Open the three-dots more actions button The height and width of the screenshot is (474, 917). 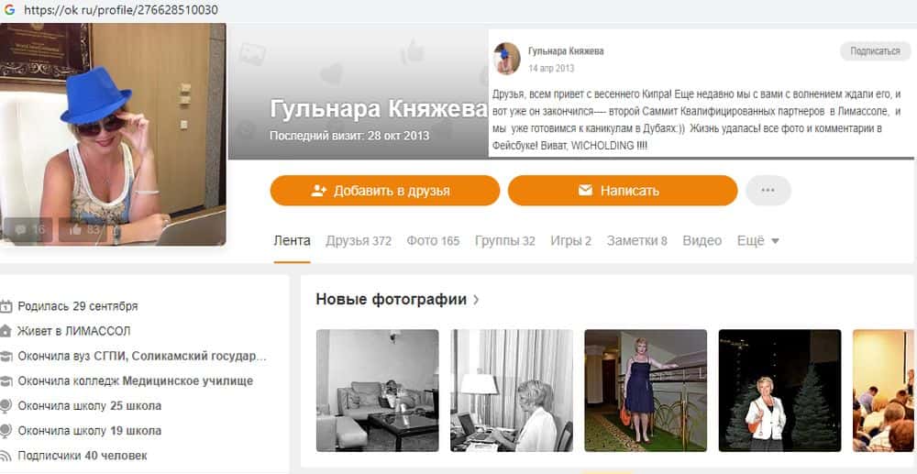click(x=768, y=191)
